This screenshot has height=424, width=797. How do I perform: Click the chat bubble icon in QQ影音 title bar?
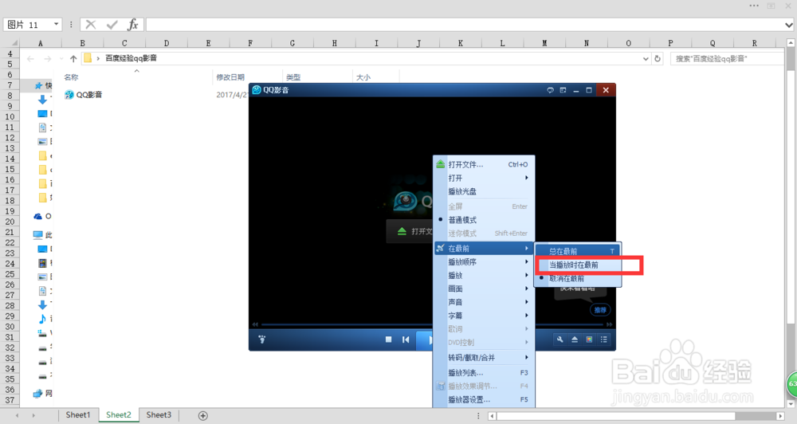(x=550, y=90)
